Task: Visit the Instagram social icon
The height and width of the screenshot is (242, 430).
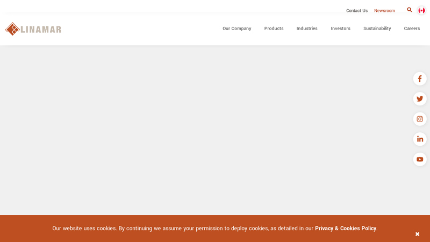Action: (420, 119)
